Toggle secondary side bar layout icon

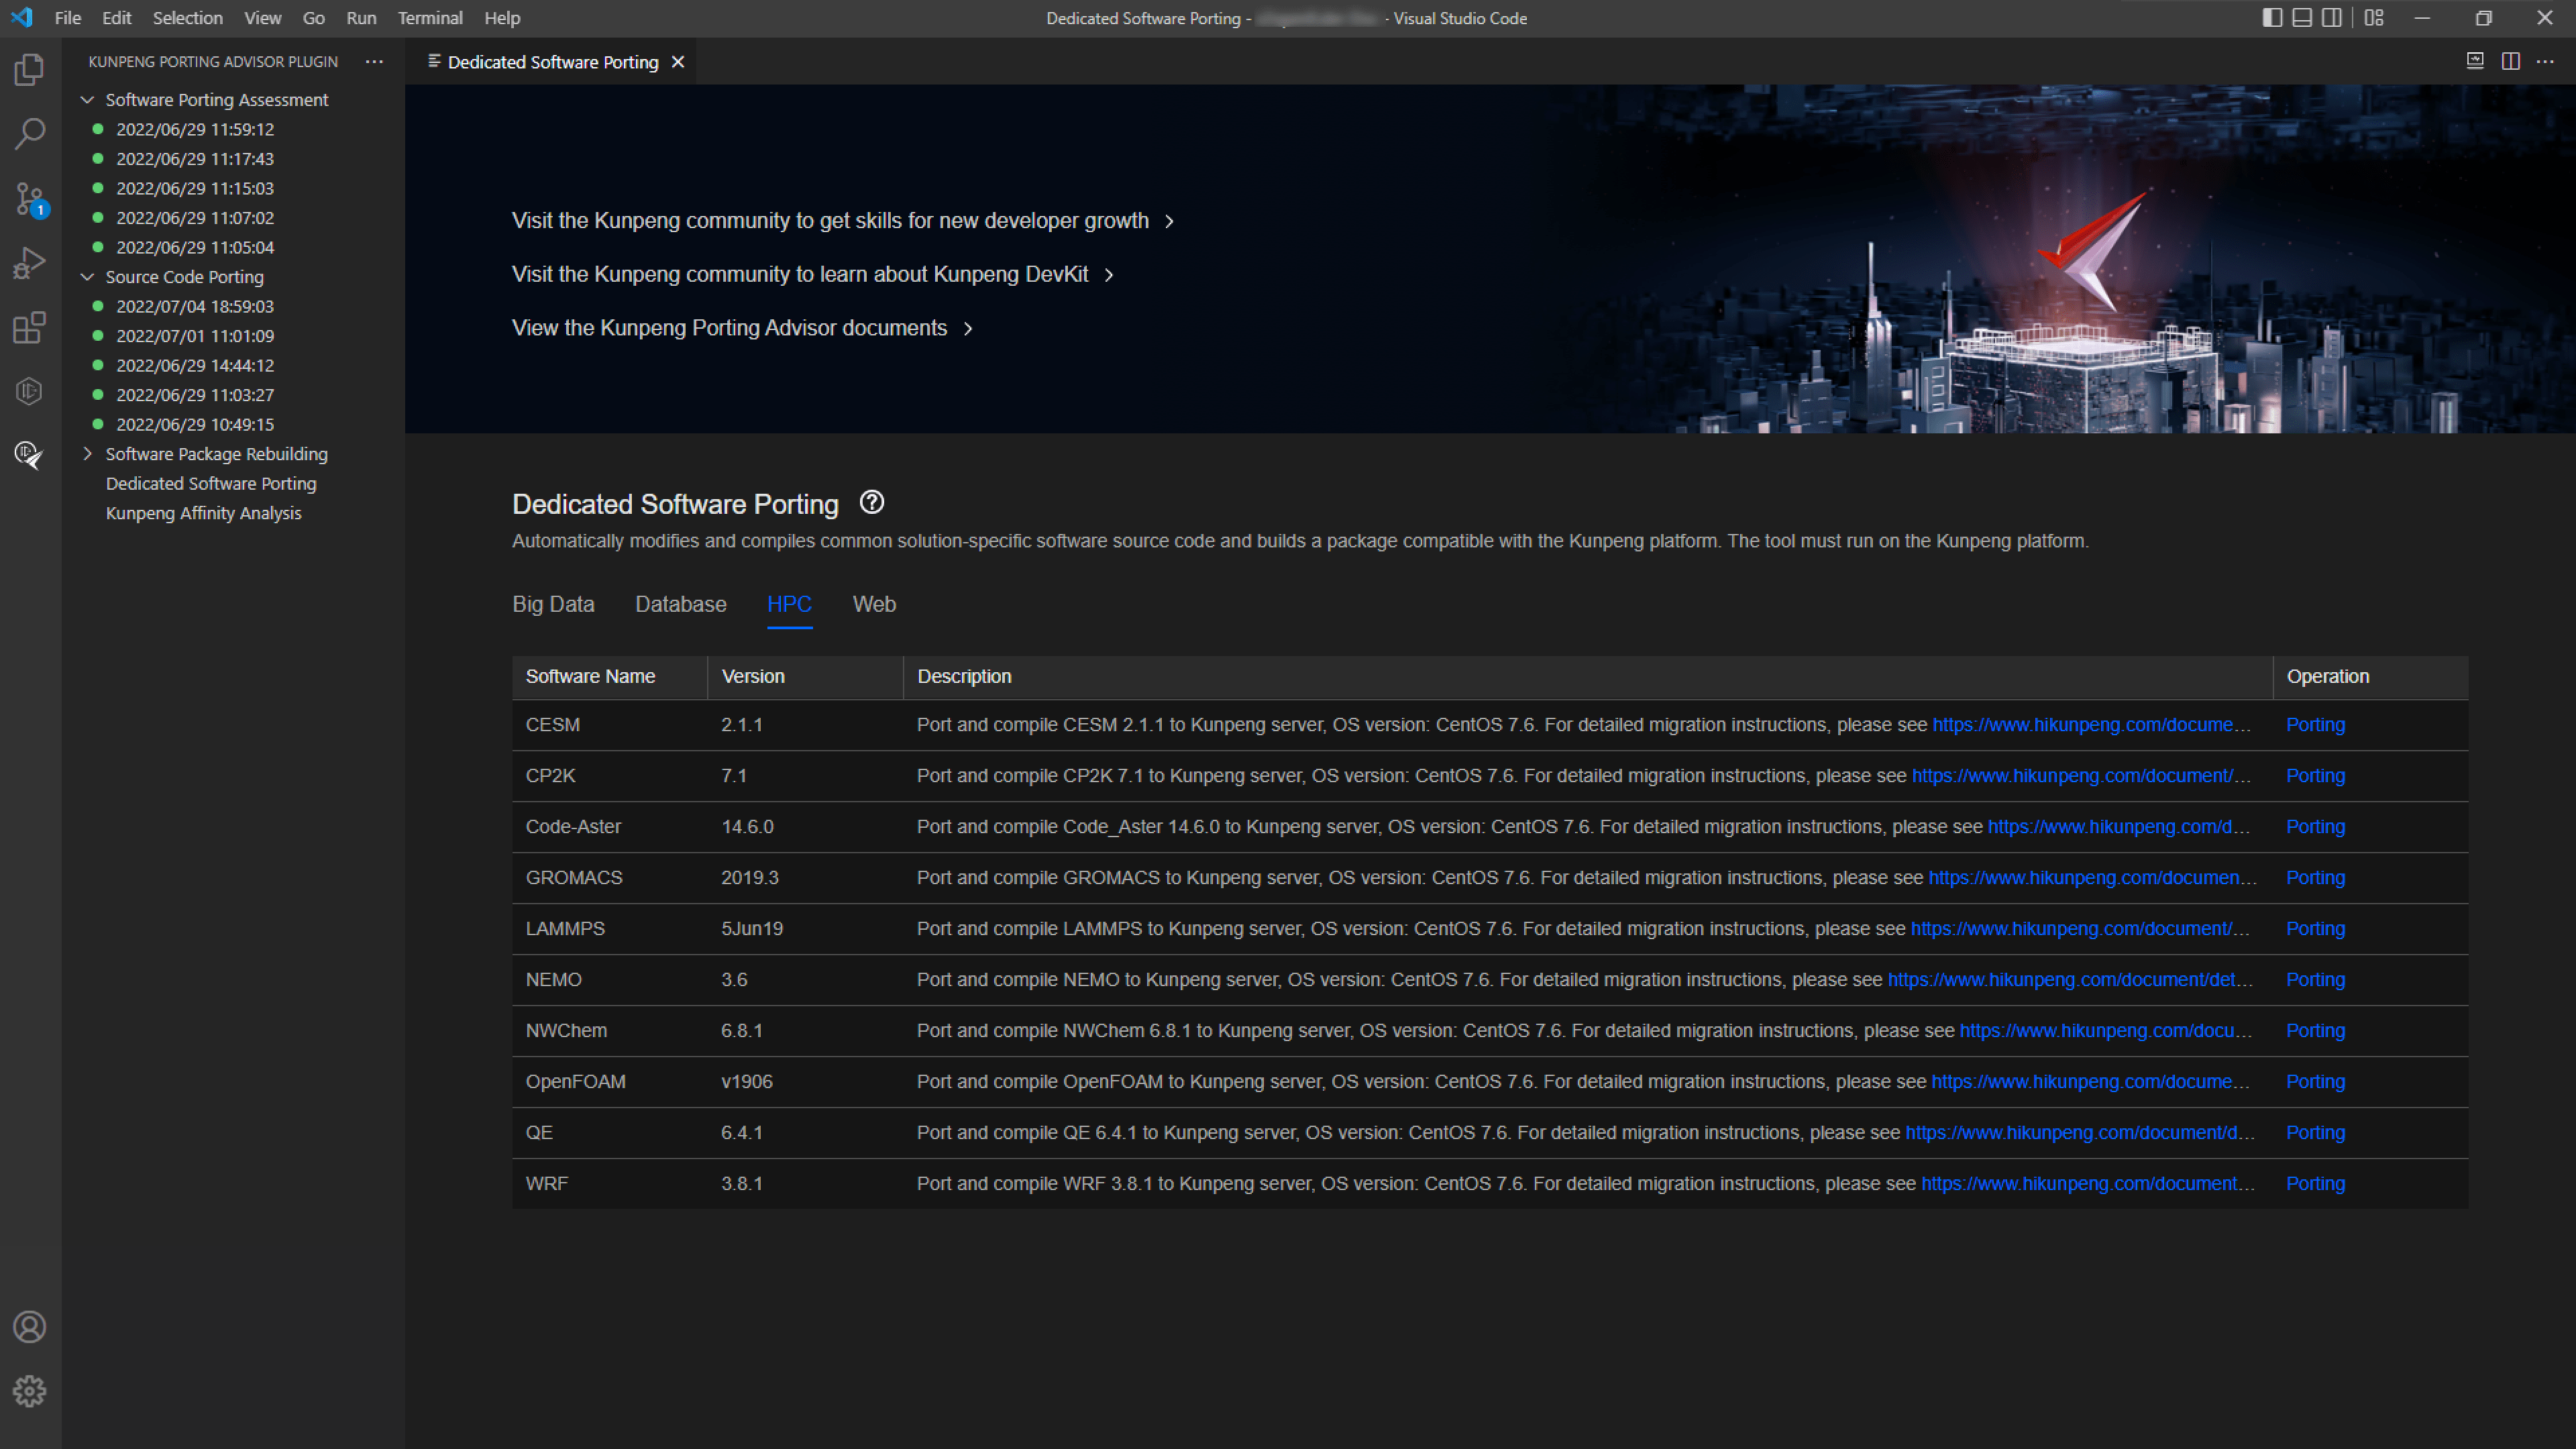pyautogui.click(x=2332, y=18)
